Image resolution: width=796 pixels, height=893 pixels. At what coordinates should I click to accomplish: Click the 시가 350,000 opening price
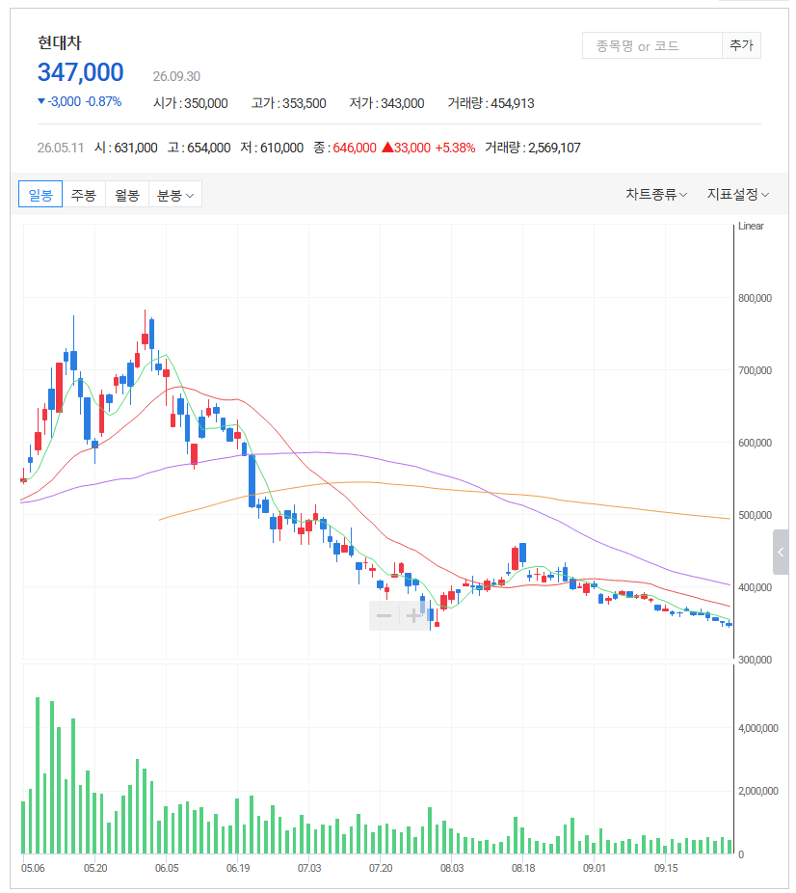click(x=191, y=103)
